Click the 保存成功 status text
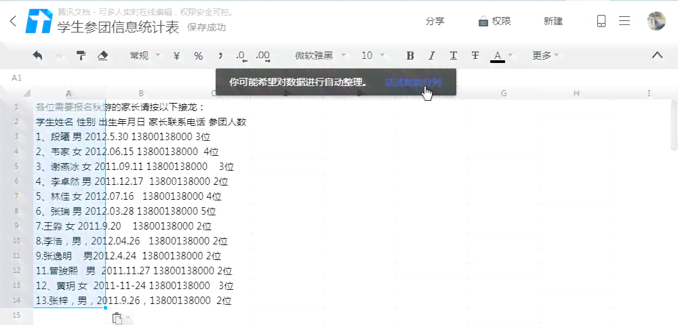 pos(207,28)
